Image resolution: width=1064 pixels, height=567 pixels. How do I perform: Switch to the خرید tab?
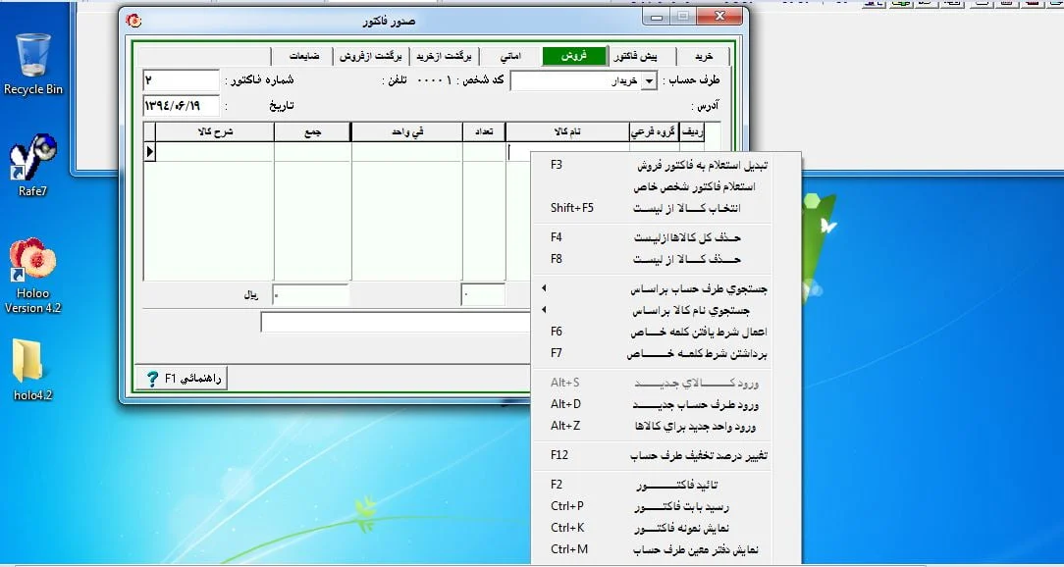tap(704, 56)
